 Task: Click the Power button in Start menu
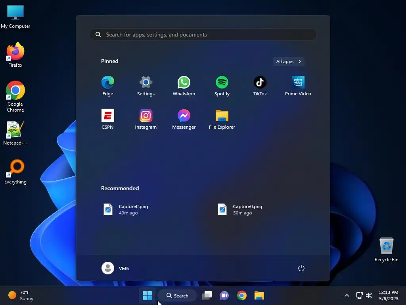tap(301, 268)
